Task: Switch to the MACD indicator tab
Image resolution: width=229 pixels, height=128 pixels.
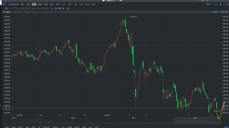Action: [55, 127]
